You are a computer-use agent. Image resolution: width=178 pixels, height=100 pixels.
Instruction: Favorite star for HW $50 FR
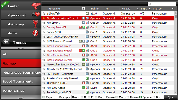(44, 23)
